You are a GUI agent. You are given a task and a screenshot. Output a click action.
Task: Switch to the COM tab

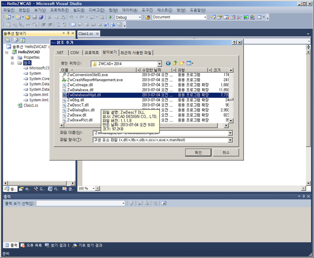[x=74, y=53]
